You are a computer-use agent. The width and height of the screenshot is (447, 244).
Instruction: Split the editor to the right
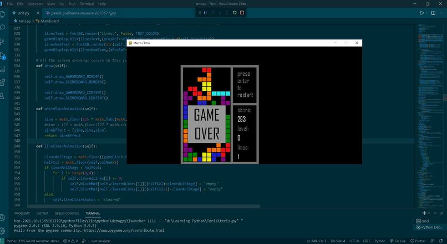tap(433, 13)
